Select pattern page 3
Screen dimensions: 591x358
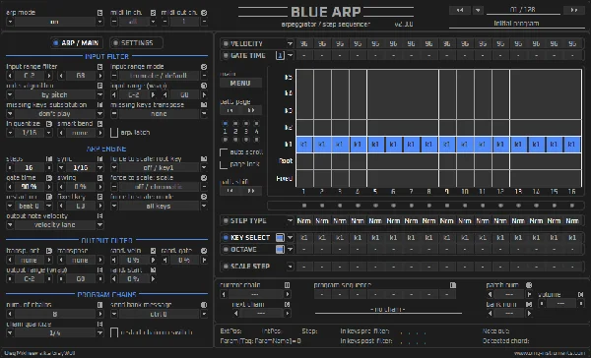246,123
